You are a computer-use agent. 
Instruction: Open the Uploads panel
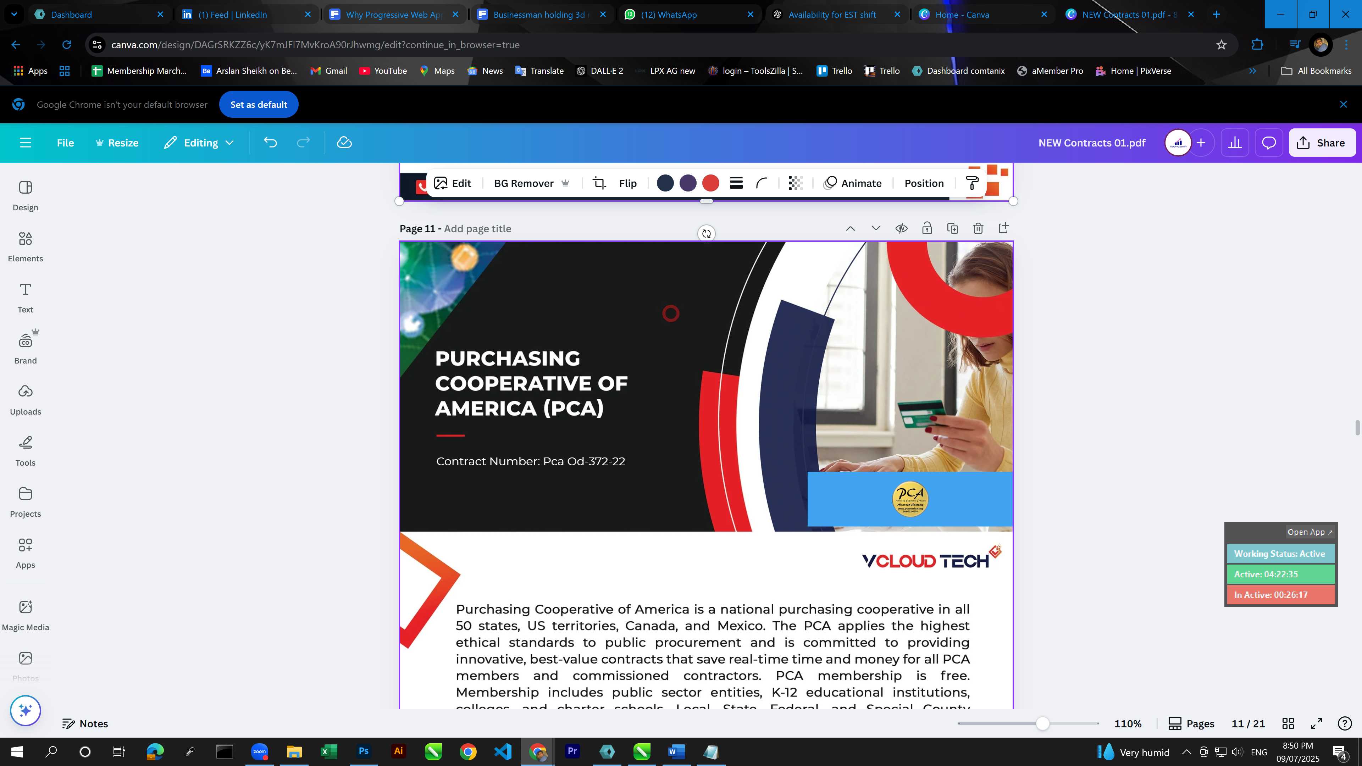[26, 400]
